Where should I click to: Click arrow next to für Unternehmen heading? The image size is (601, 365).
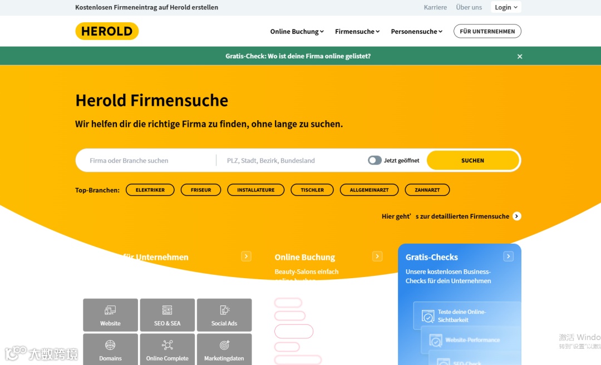246,257
